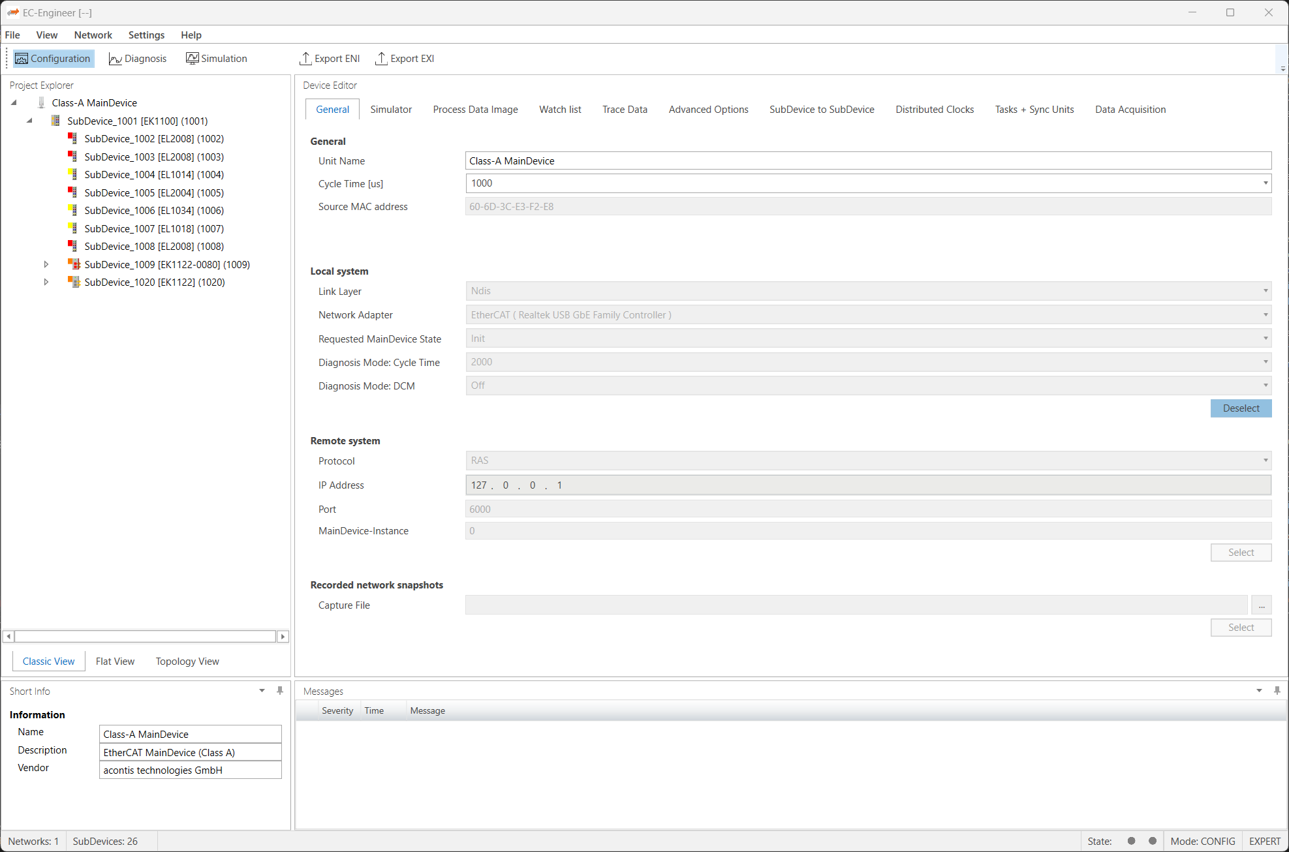Click the Capture File browse button
The width and height of the screenshot is (1289, 852).
point(1261,605)
